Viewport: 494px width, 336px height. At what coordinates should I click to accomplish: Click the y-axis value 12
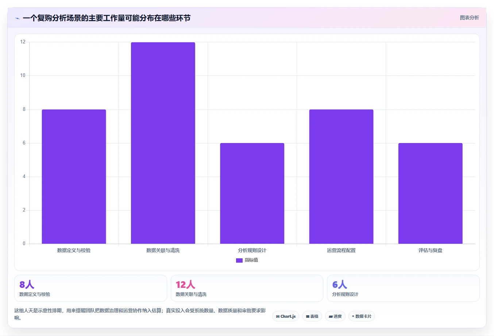click(x=23, y=42)
